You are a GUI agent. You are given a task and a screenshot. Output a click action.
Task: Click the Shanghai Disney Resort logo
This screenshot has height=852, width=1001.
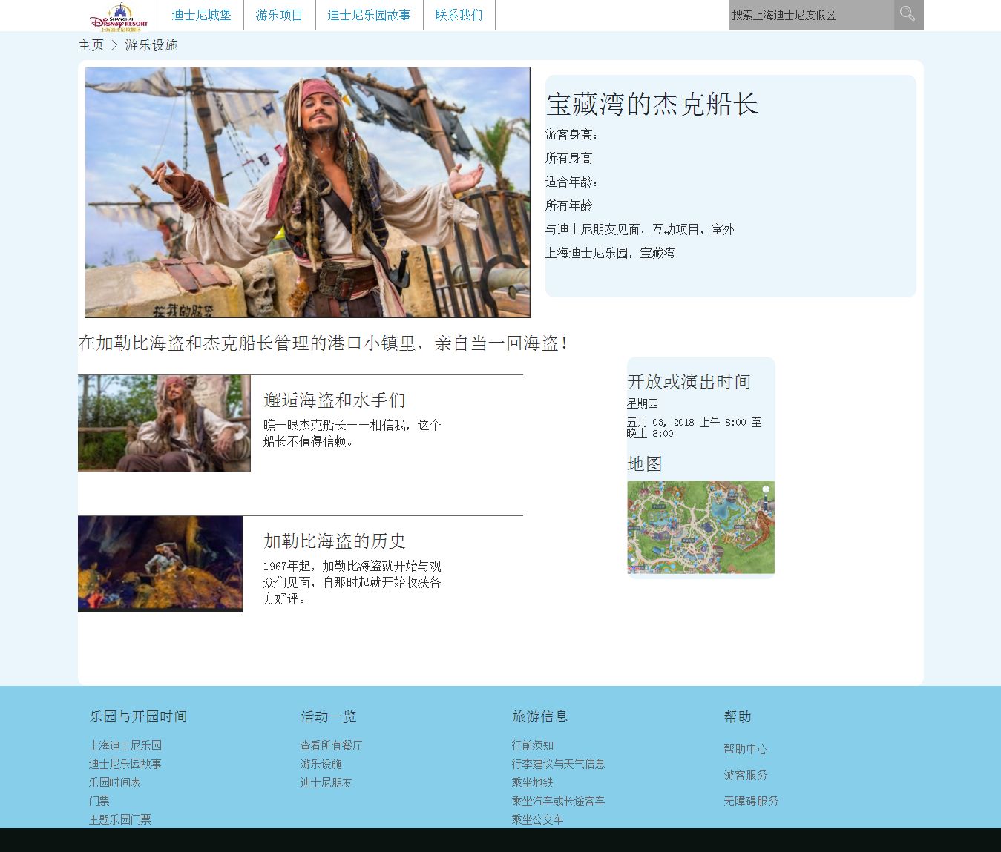pos(119,16)
